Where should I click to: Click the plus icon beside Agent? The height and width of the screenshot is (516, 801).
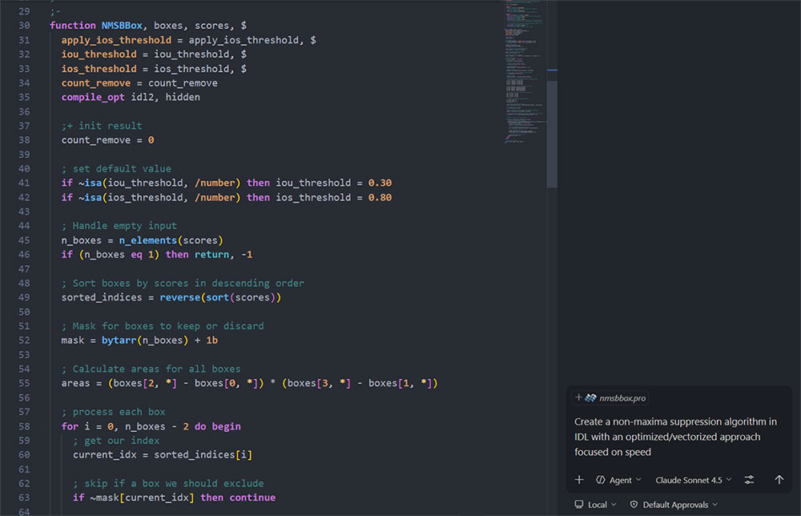point(579,480)
